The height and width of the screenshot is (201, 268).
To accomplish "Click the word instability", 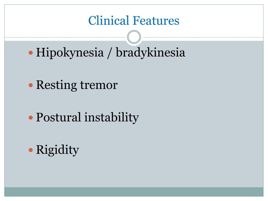I will click(111, 118).
